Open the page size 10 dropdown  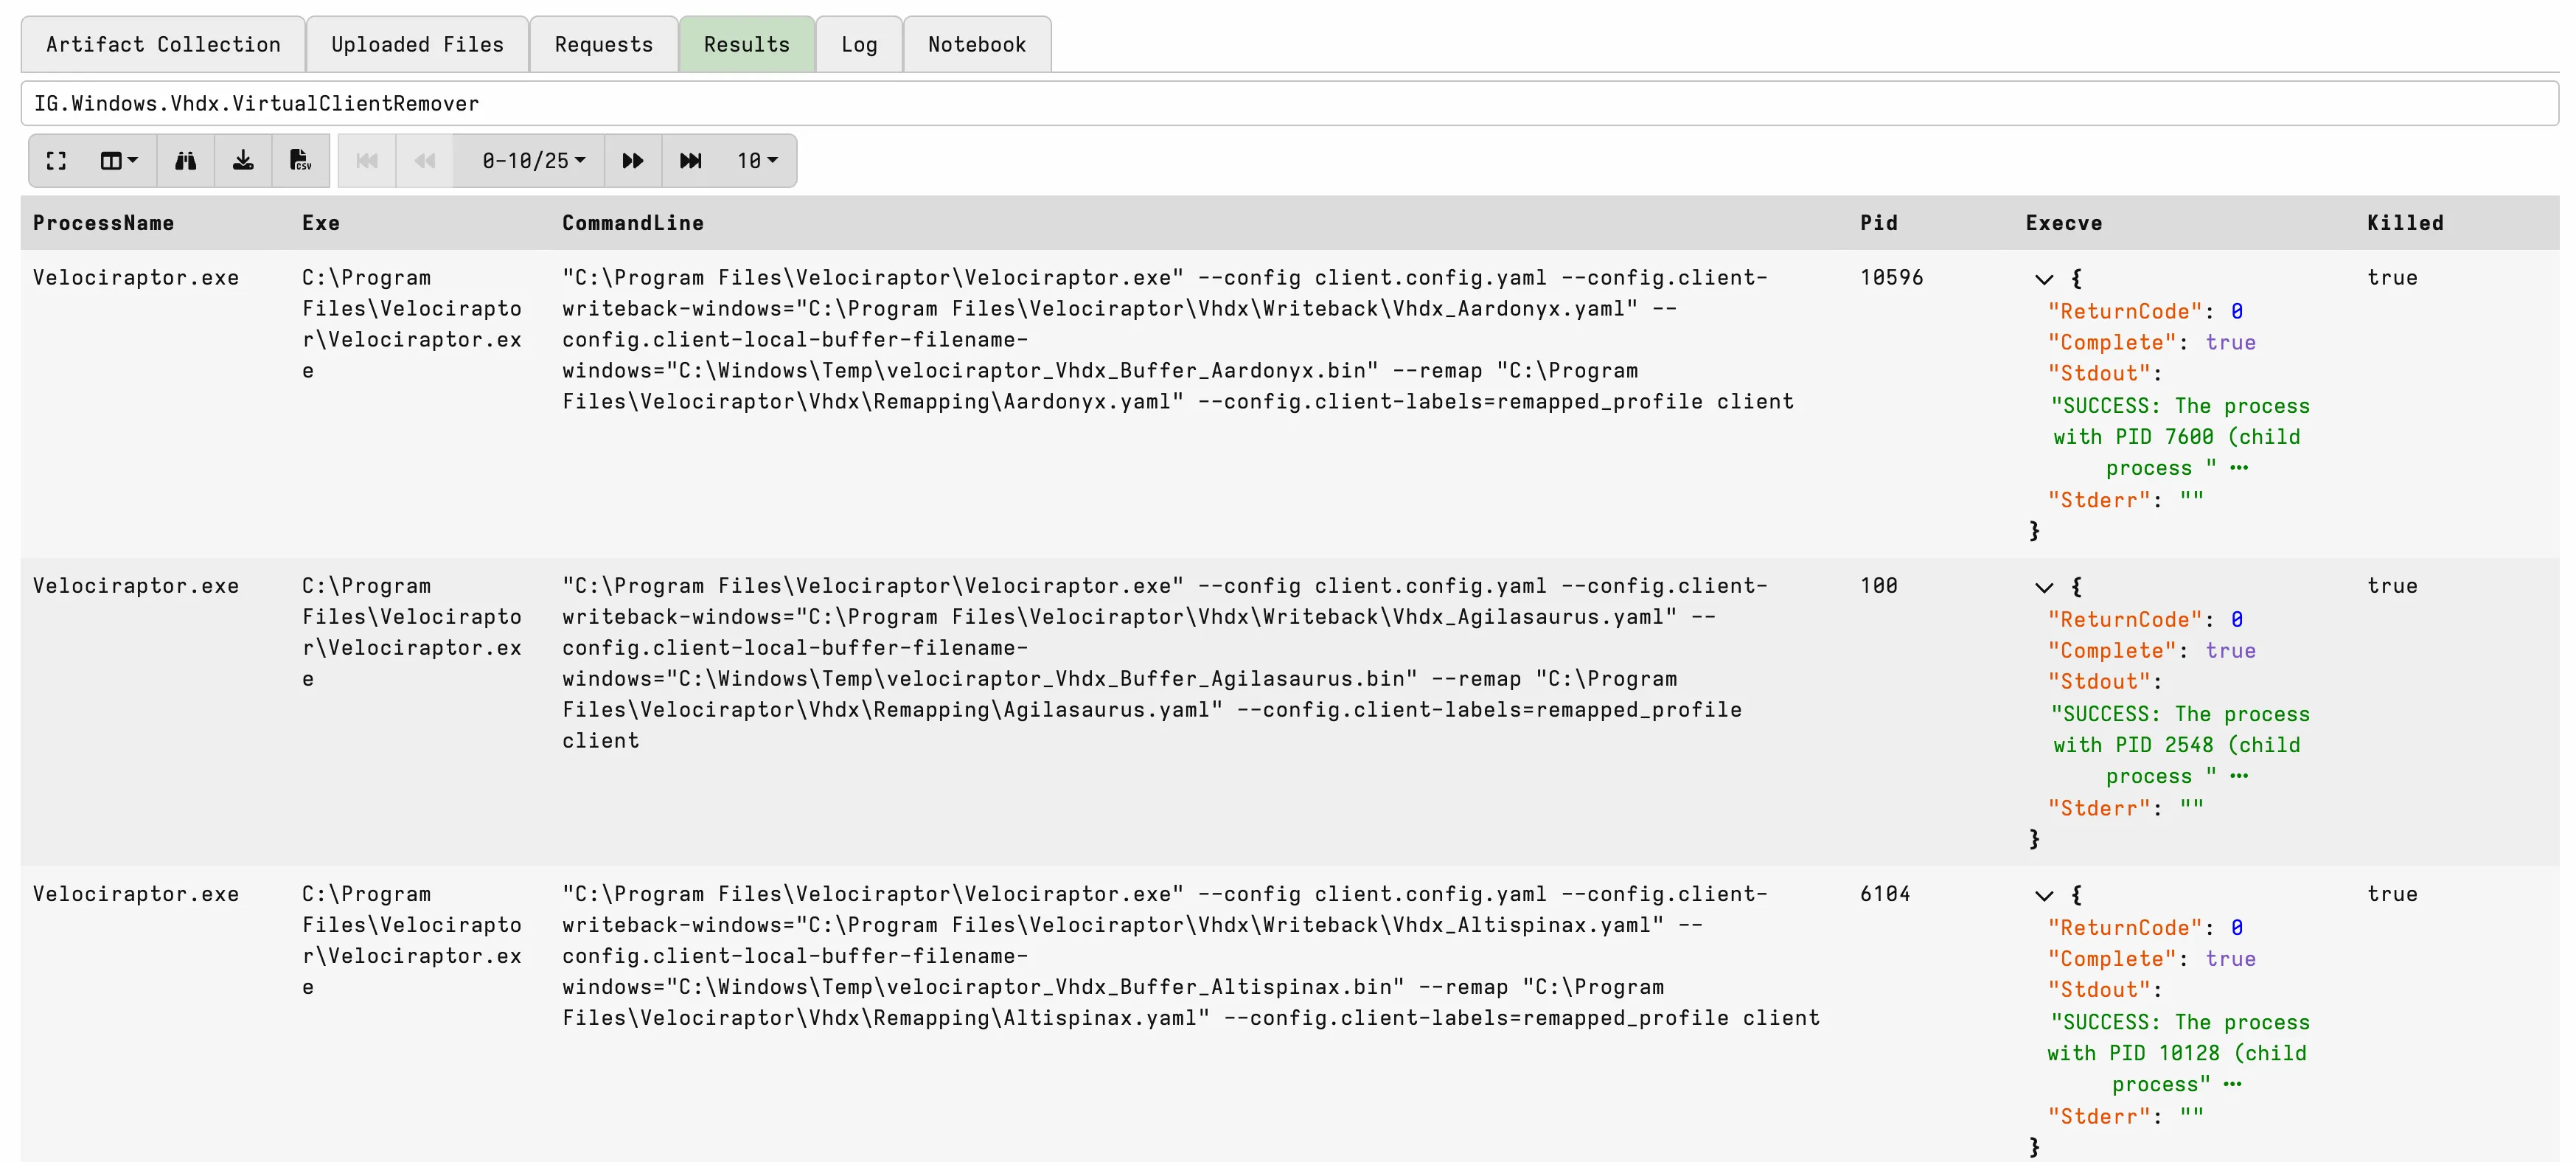coord(756,161)
